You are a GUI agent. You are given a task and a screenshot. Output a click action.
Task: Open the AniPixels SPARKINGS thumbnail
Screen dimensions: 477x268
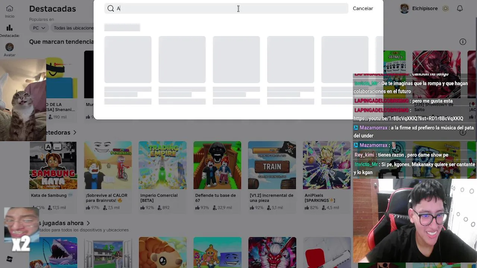326,165
